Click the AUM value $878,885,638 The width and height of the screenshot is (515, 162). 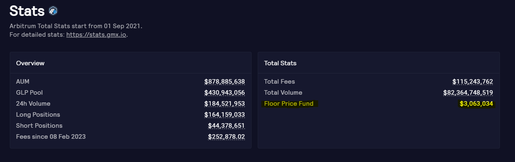[x=225, y=82]
